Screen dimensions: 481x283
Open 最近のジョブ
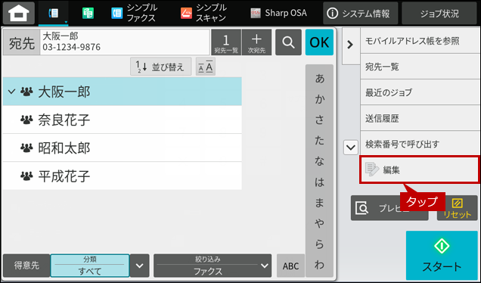point(420,92)
